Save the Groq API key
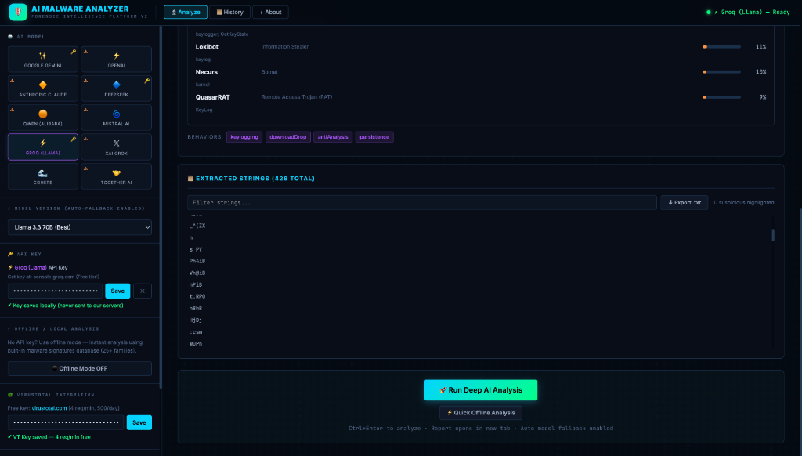Screen dimensions: 802x456 click(x=117, y=291)
